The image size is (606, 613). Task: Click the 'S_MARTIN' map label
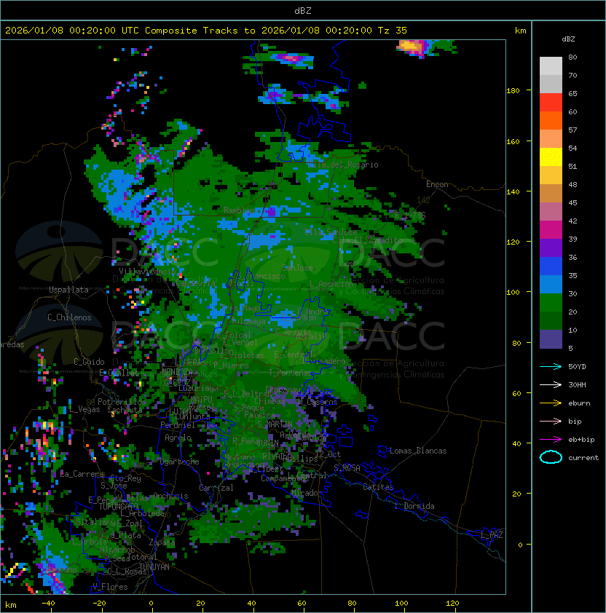pos(275,424)
